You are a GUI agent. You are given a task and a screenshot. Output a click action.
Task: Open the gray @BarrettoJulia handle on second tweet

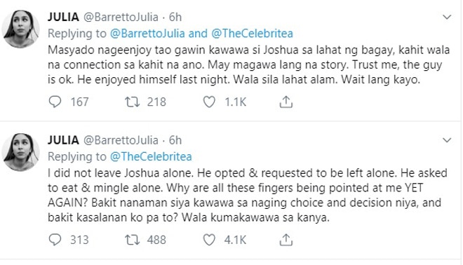tap(121, 140)
